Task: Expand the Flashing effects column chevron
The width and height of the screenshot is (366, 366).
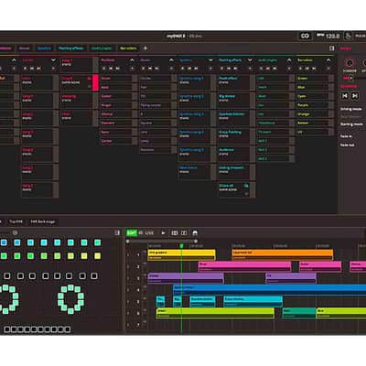Action: [250, 60]
